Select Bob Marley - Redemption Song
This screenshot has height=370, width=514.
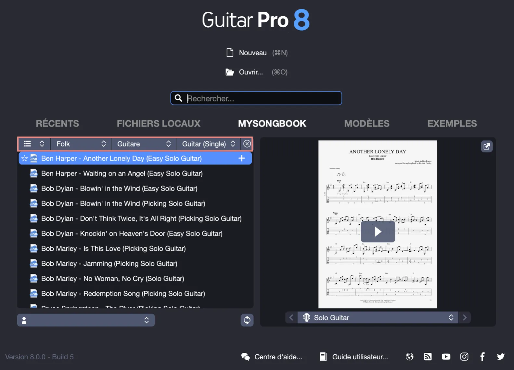123,293
